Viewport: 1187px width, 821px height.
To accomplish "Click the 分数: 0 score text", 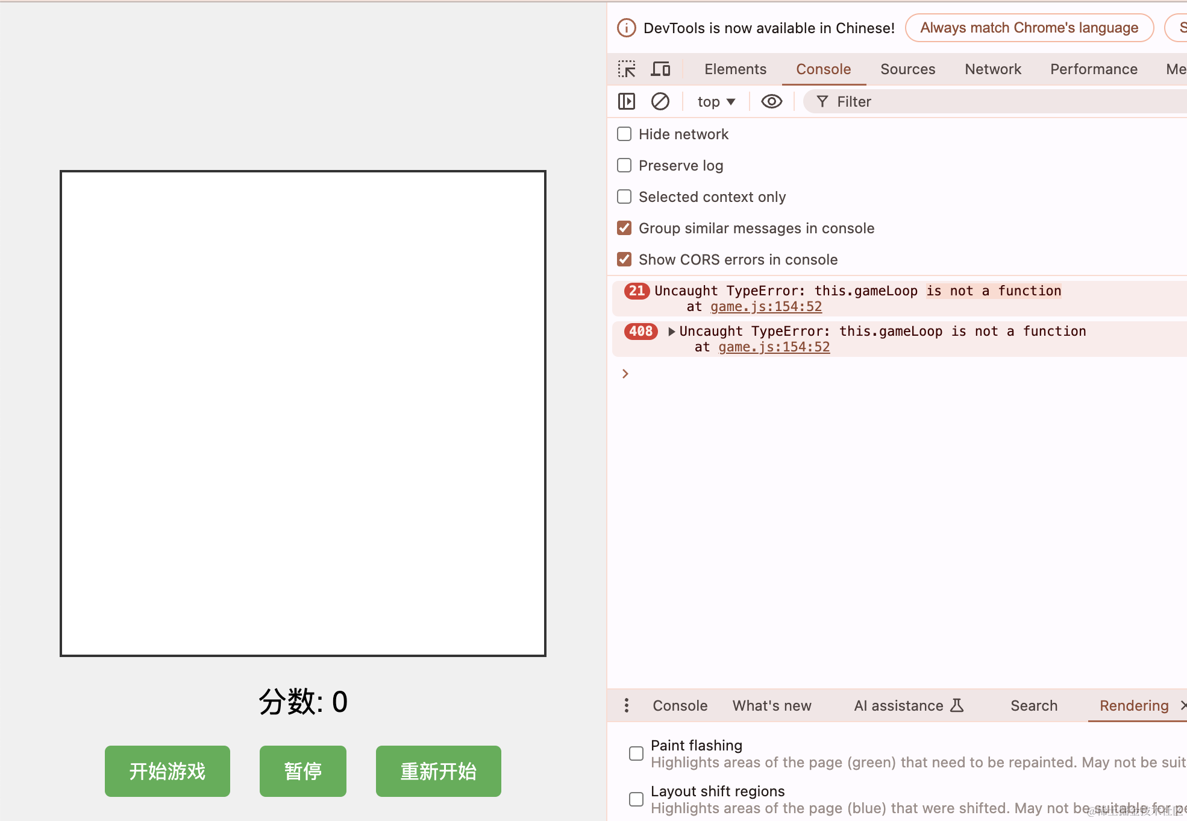I will tap(303, 702).
